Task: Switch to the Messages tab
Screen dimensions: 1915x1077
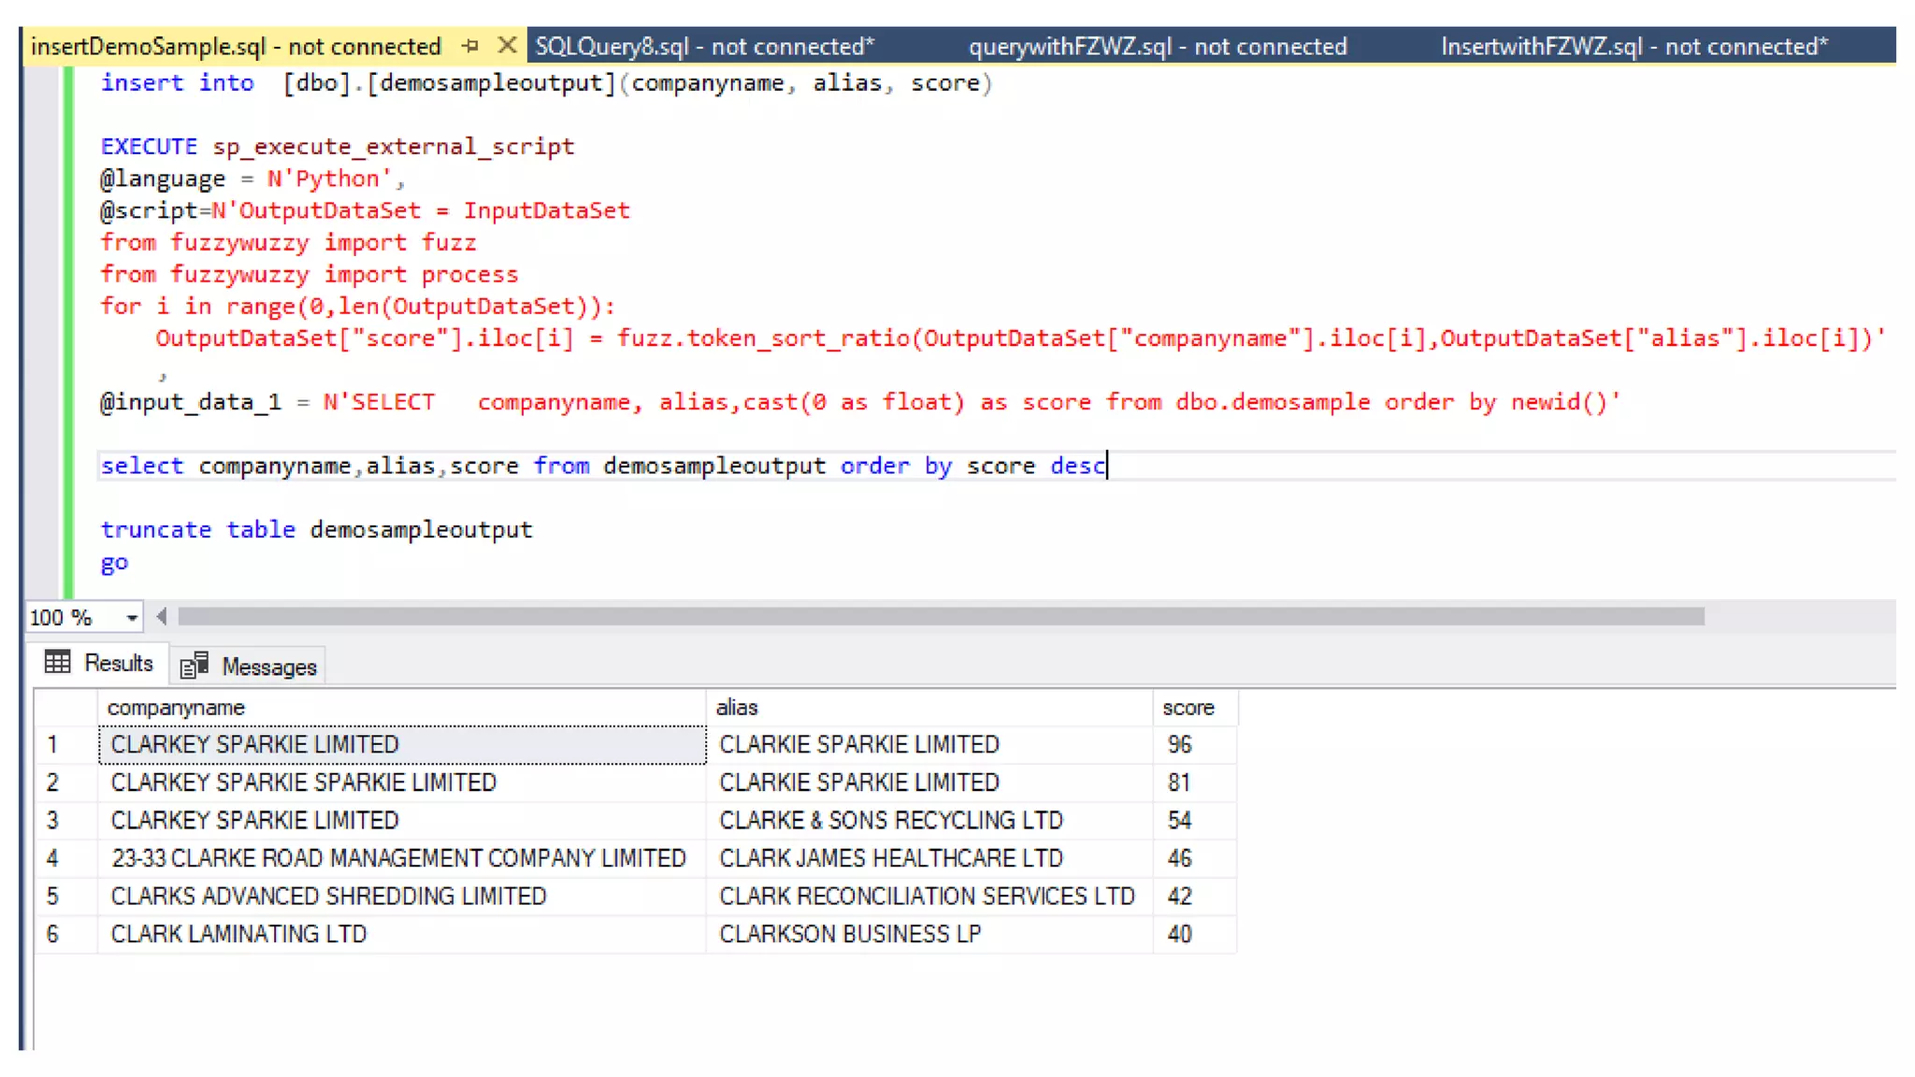Action: point(249,667)
